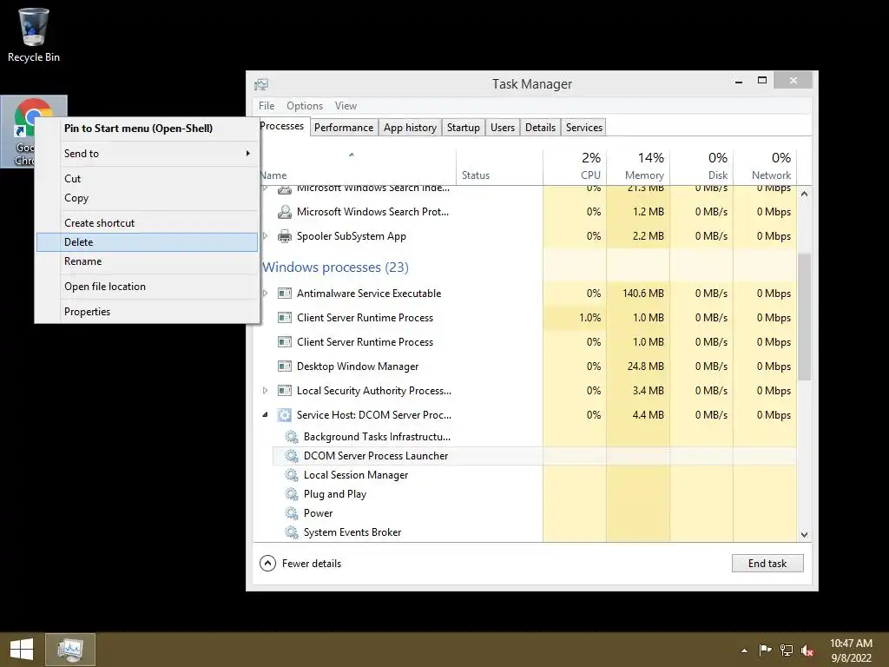Click the Background Tasks Infrastructure gear icon
This screenshot has height=667, width=889.
(x=292, y=437)
